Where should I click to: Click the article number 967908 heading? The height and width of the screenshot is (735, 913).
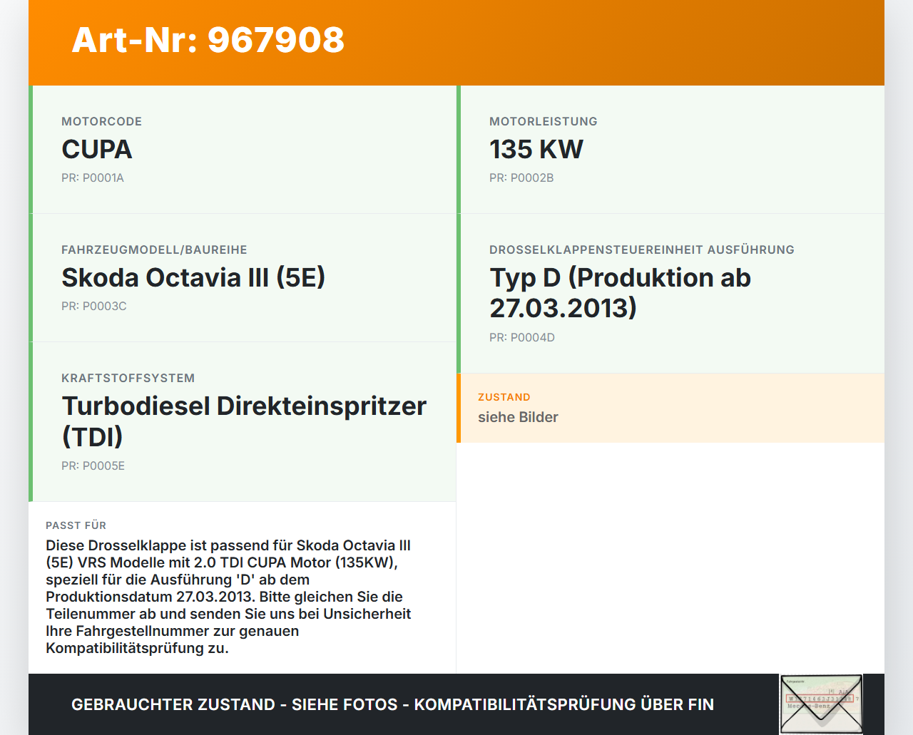click(x=208, y=41)
